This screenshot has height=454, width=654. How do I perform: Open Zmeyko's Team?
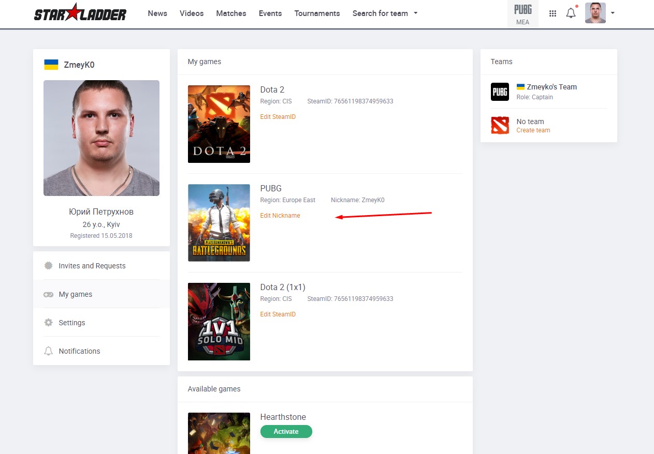552,87
